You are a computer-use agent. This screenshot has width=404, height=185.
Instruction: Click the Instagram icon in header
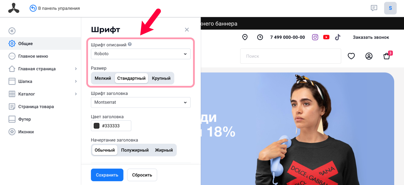point(315,37)
